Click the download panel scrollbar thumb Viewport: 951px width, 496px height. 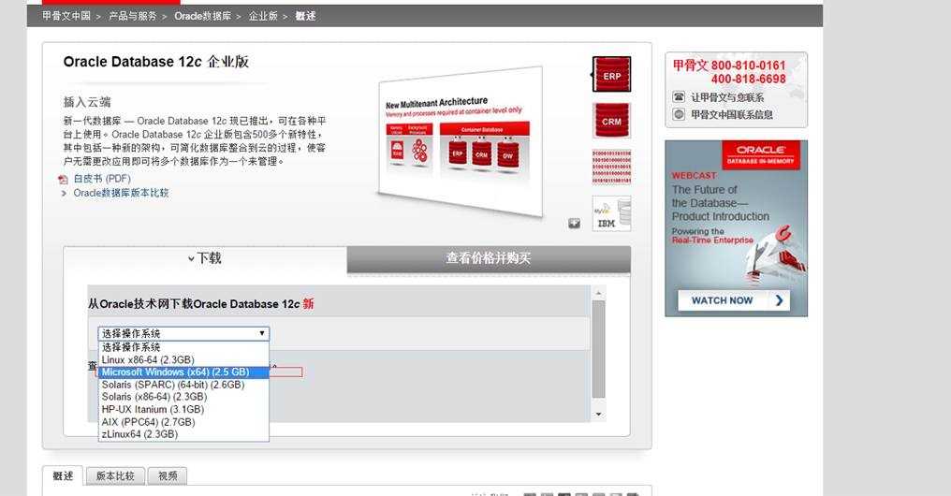599,349
